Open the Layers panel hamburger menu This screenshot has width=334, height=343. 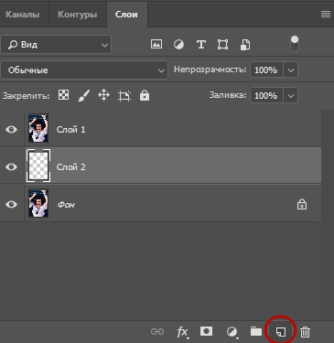tap(326, 15)
